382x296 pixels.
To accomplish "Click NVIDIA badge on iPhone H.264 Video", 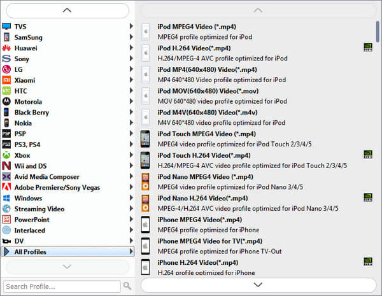I will (368, 262).
